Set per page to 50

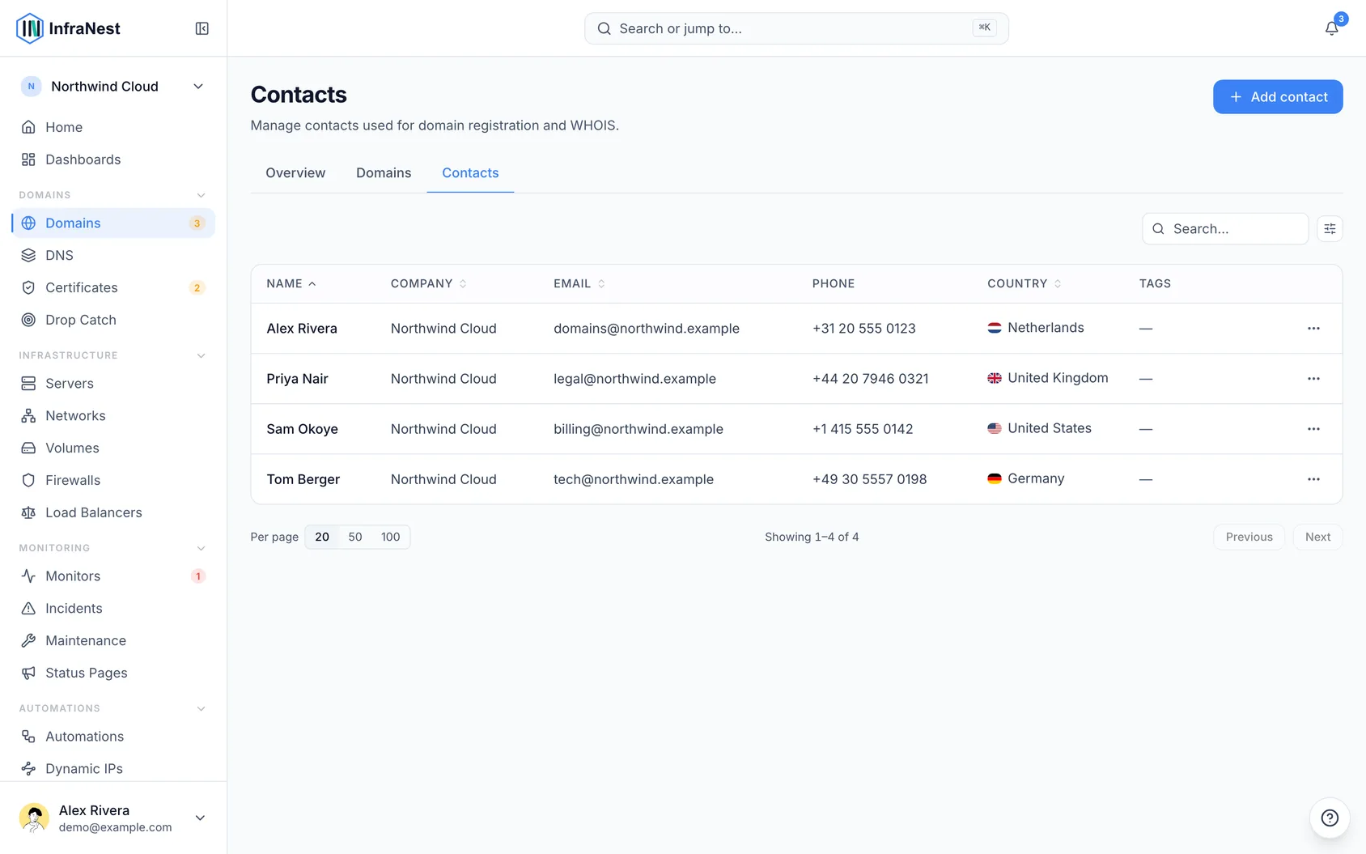coord(355,537)
